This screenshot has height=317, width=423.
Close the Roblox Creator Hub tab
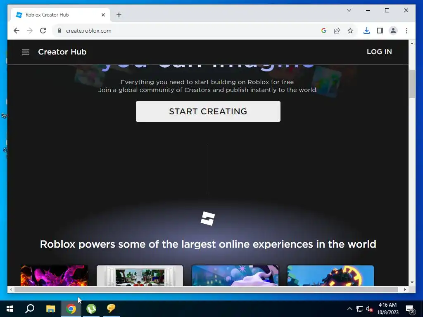coord(103,15)
